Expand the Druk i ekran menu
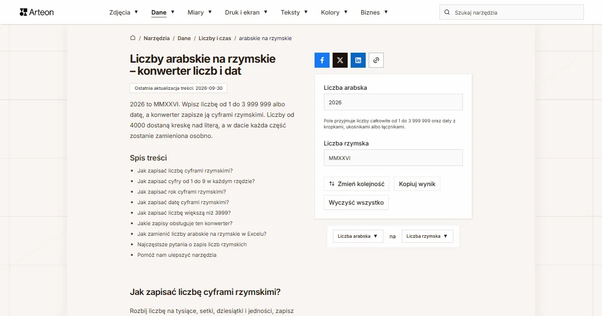Viewport: 602px width, 316px height. point(246,12)
